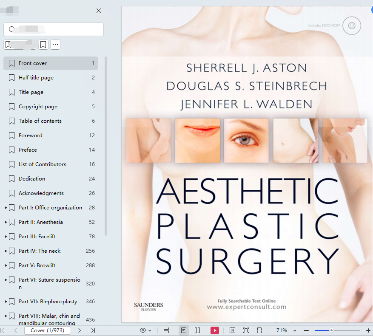Click bookmark icon beside Part IV: The neck

pos(11,251)
